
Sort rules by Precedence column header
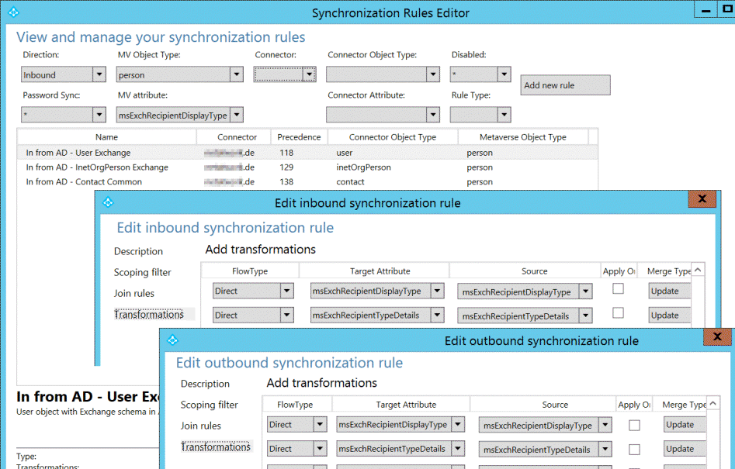(x=299, y=137)
